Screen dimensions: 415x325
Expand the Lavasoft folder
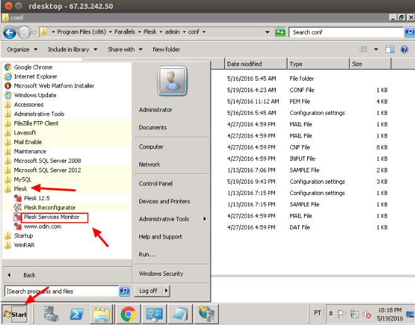click(x=20, y=133)
